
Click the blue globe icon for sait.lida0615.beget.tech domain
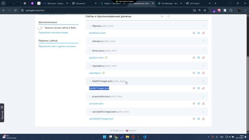pyautogui.click(x=199, y=119)
